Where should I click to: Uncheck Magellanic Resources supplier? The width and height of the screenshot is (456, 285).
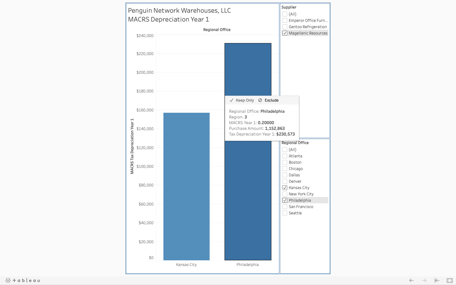tap(285, 33)
